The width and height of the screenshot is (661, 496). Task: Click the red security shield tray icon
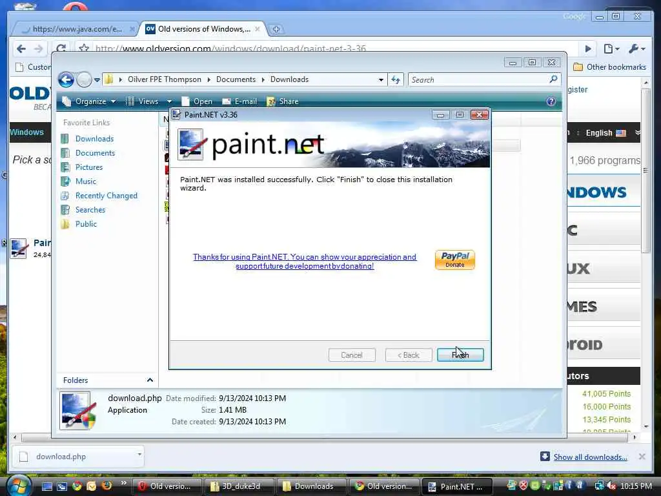tap(523, 486)
